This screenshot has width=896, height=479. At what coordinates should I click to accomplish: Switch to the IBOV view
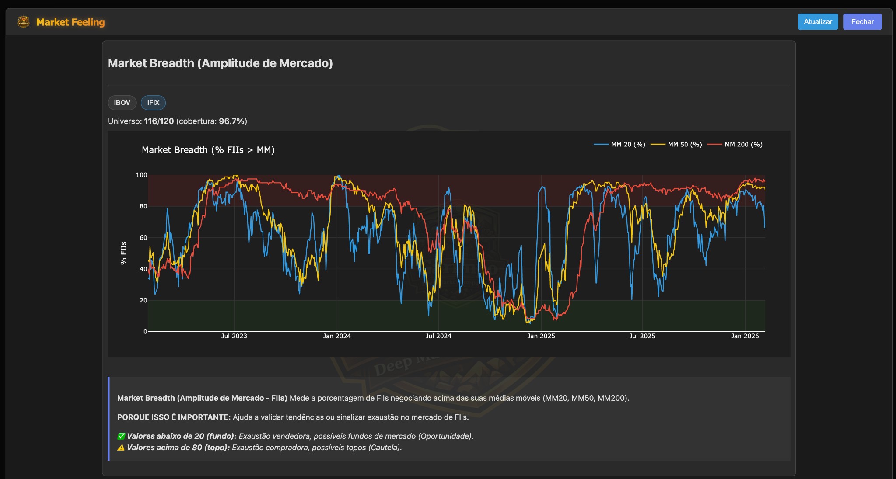122,103
